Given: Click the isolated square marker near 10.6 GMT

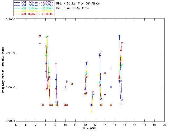Looking at the screenshot, I should tap(72, 84).
